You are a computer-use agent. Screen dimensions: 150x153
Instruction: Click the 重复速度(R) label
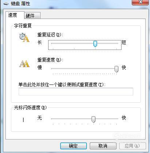(x=50, y=60)
